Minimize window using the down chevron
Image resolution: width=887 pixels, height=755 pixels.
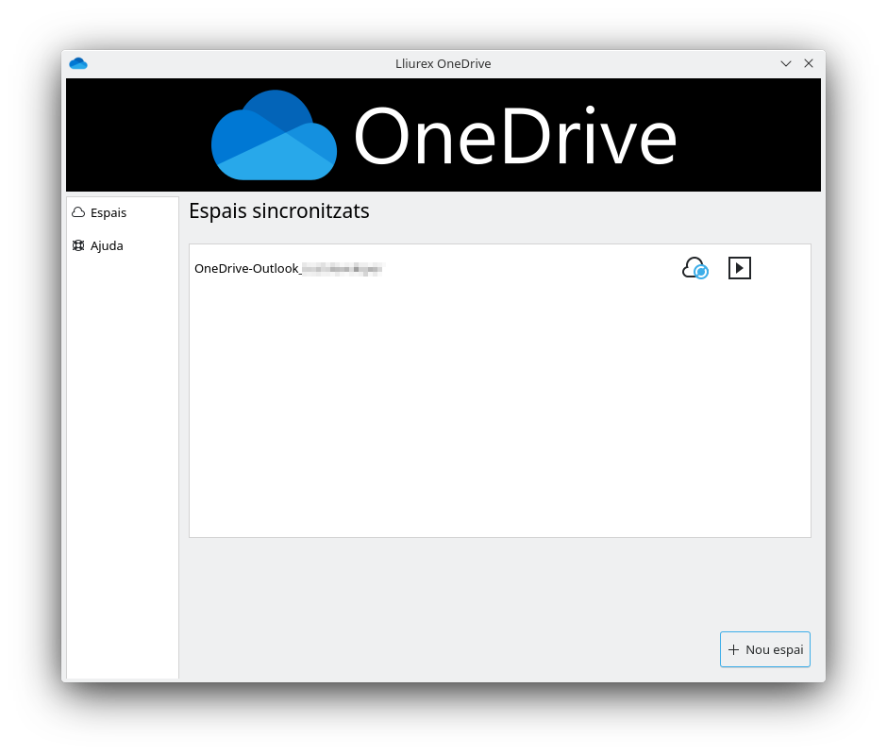tap(786, 63)
